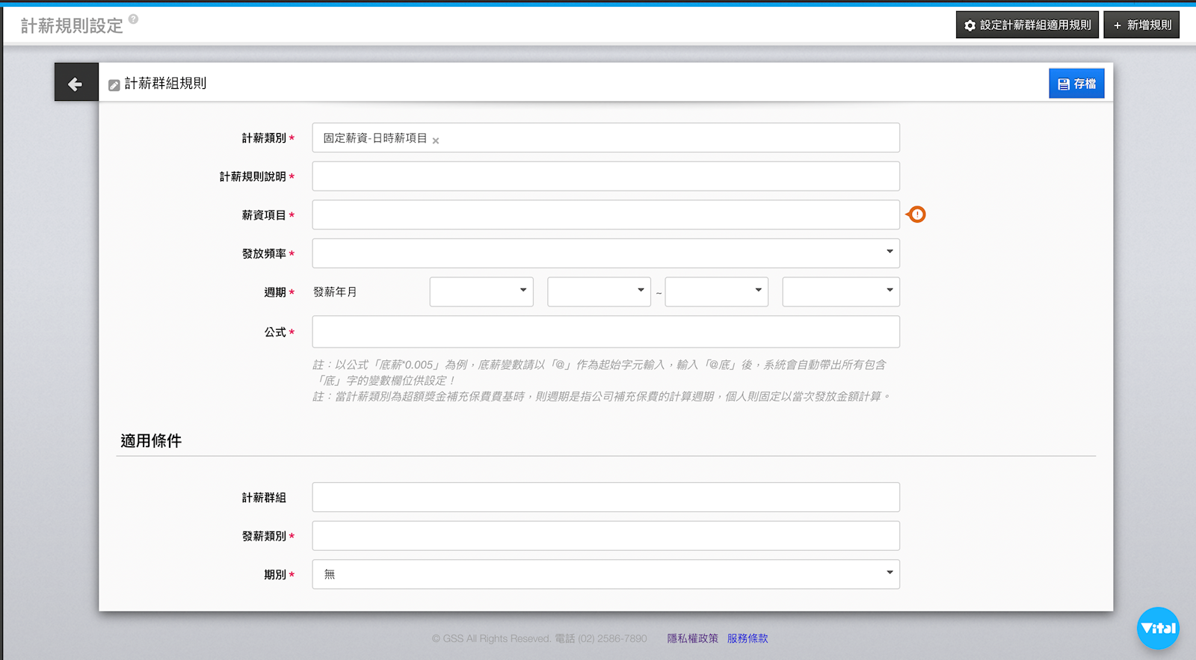Save the form with 存檔
This screenshot has width=1196, height=660.
click(1076, 84)
